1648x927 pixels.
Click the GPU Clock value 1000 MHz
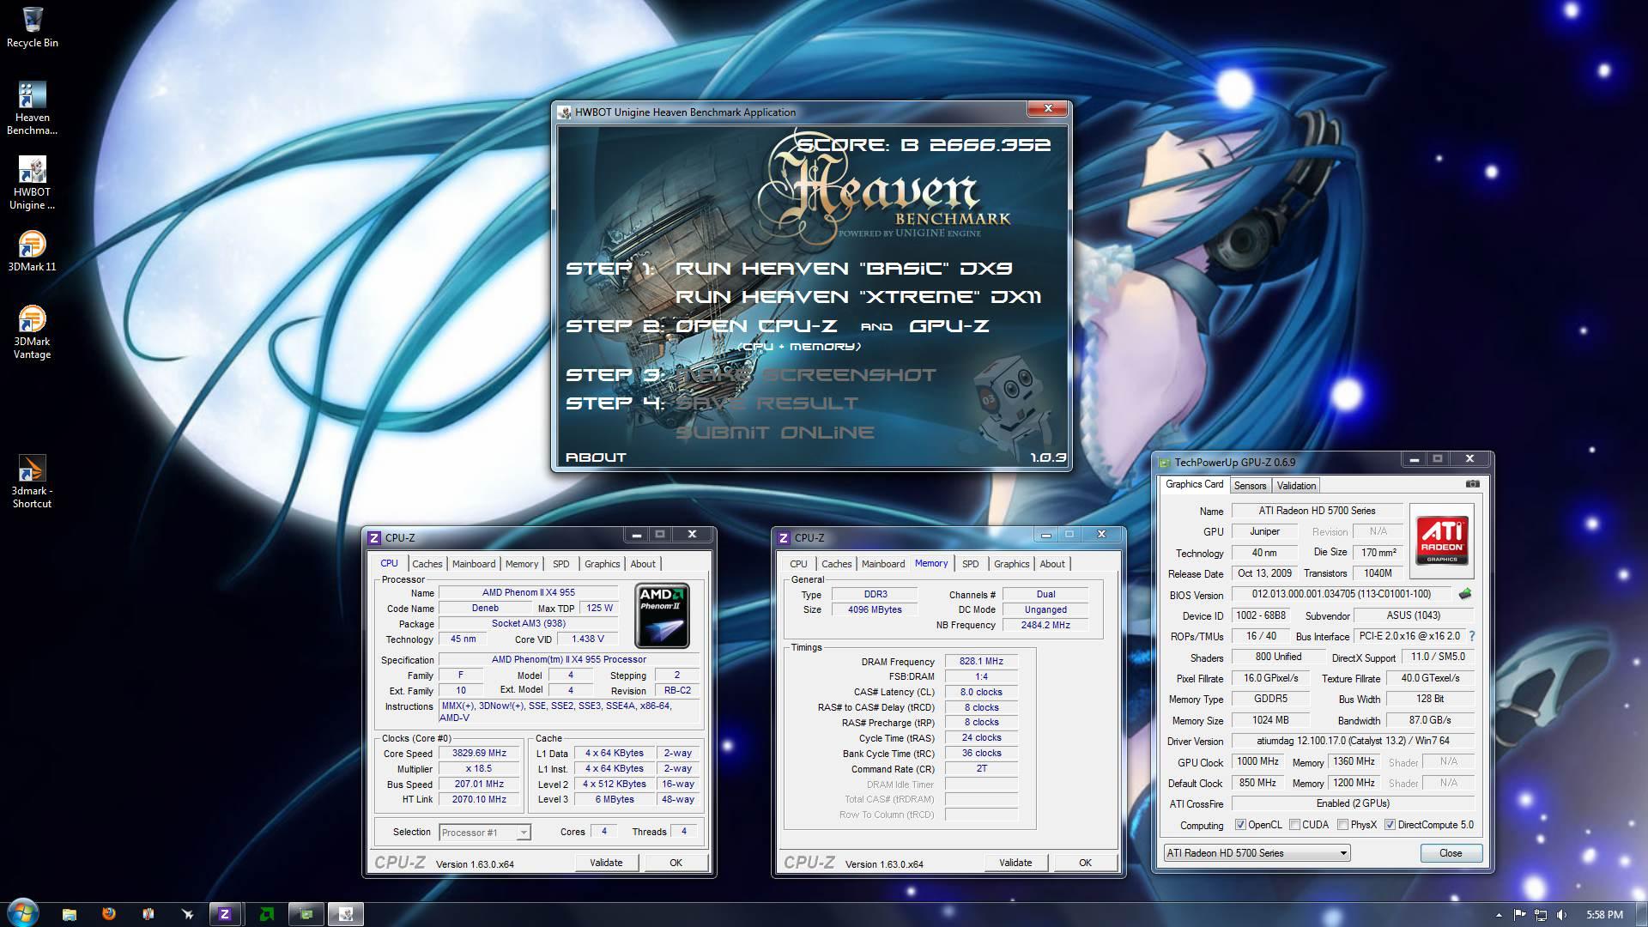click(x=1257, y=761)
